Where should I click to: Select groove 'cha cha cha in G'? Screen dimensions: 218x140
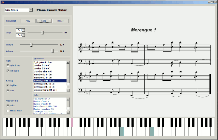coord(50,72)
